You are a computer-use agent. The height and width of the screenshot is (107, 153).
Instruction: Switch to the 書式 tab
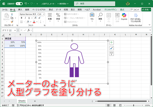coord(122,10)
